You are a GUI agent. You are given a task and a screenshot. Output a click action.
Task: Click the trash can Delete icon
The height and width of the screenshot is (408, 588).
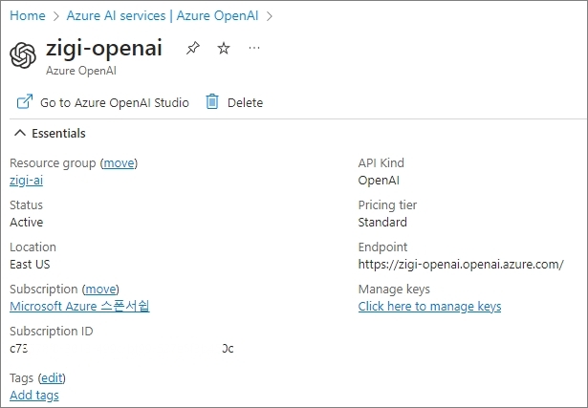212,101
